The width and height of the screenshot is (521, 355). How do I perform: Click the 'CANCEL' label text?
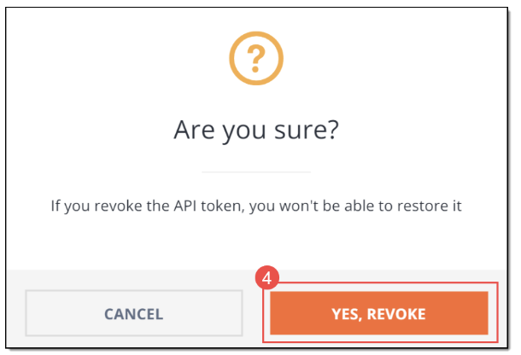pyautogui.click(x=134, y=314)
